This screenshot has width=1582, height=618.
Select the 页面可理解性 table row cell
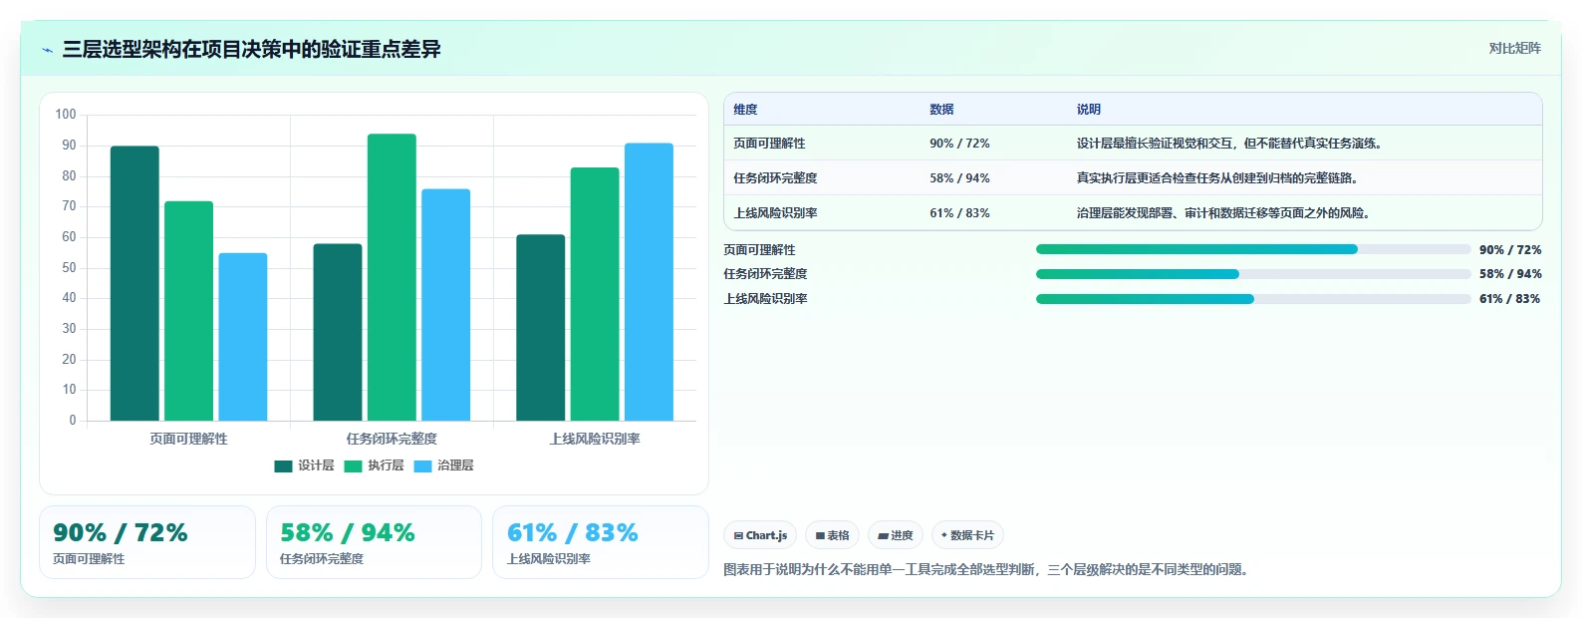point(769,144)
